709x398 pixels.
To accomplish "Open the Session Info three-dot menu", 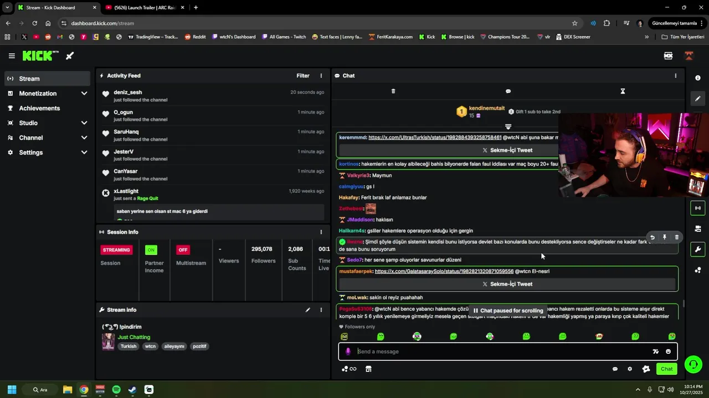I will pos(321,232).
